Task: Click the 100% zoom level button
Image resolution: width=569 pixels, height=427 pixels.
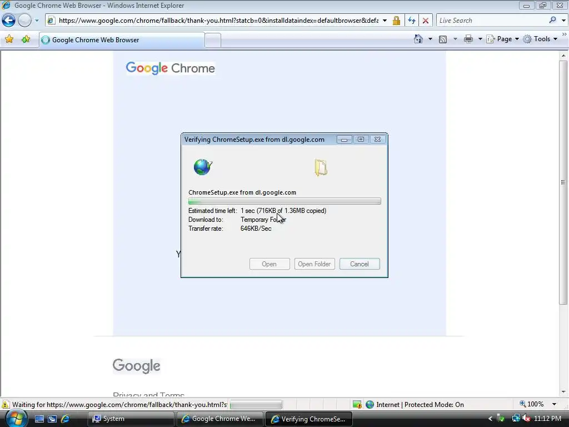Action: [x=532, y=404]
